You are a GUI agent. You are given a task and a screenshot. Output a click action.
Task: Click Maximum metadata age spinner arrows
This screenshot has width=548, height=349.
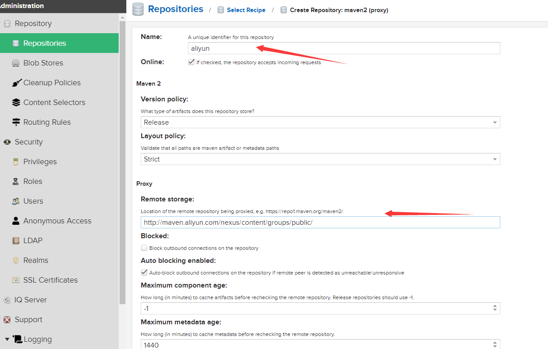coord(495,345)
